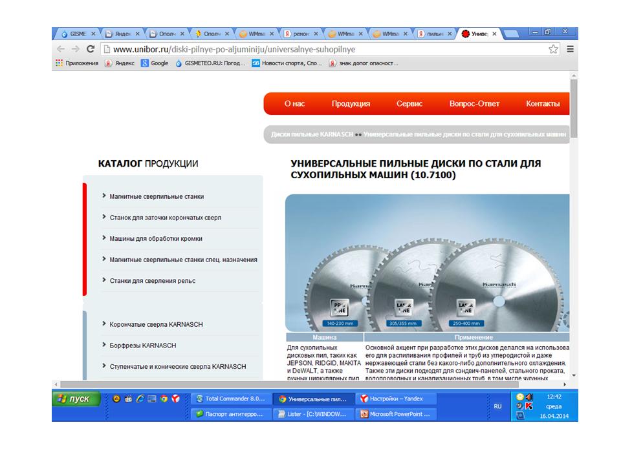The image size is (621, 465).
Task: Open the О нас menu item
Action: point(294,103)
